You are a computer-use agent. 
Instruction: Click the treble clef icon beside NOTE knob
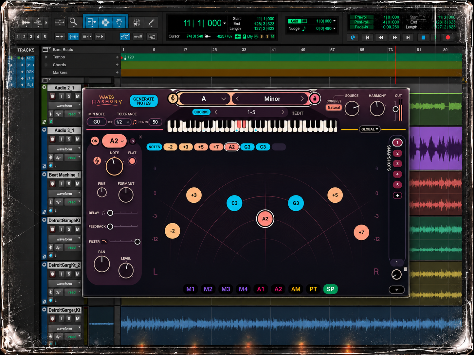click(97, 161)
